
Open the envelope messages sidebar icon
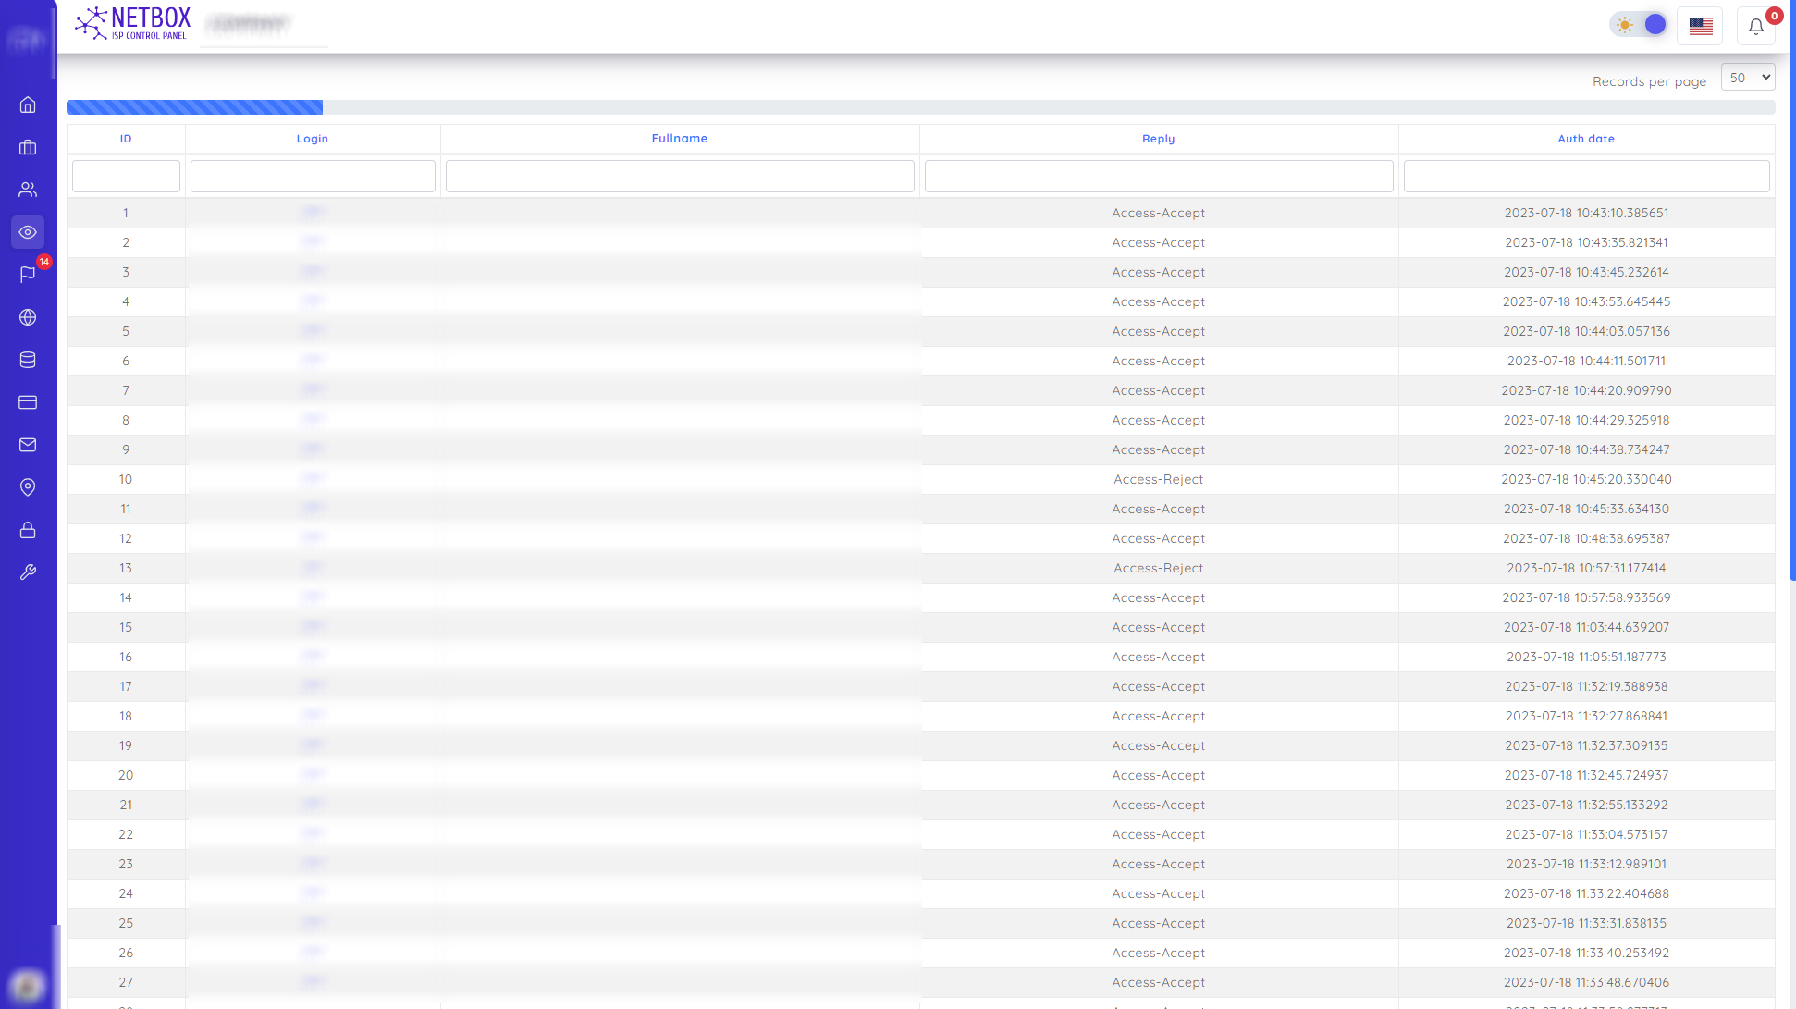pyautogui.click(x=28, y=445)
